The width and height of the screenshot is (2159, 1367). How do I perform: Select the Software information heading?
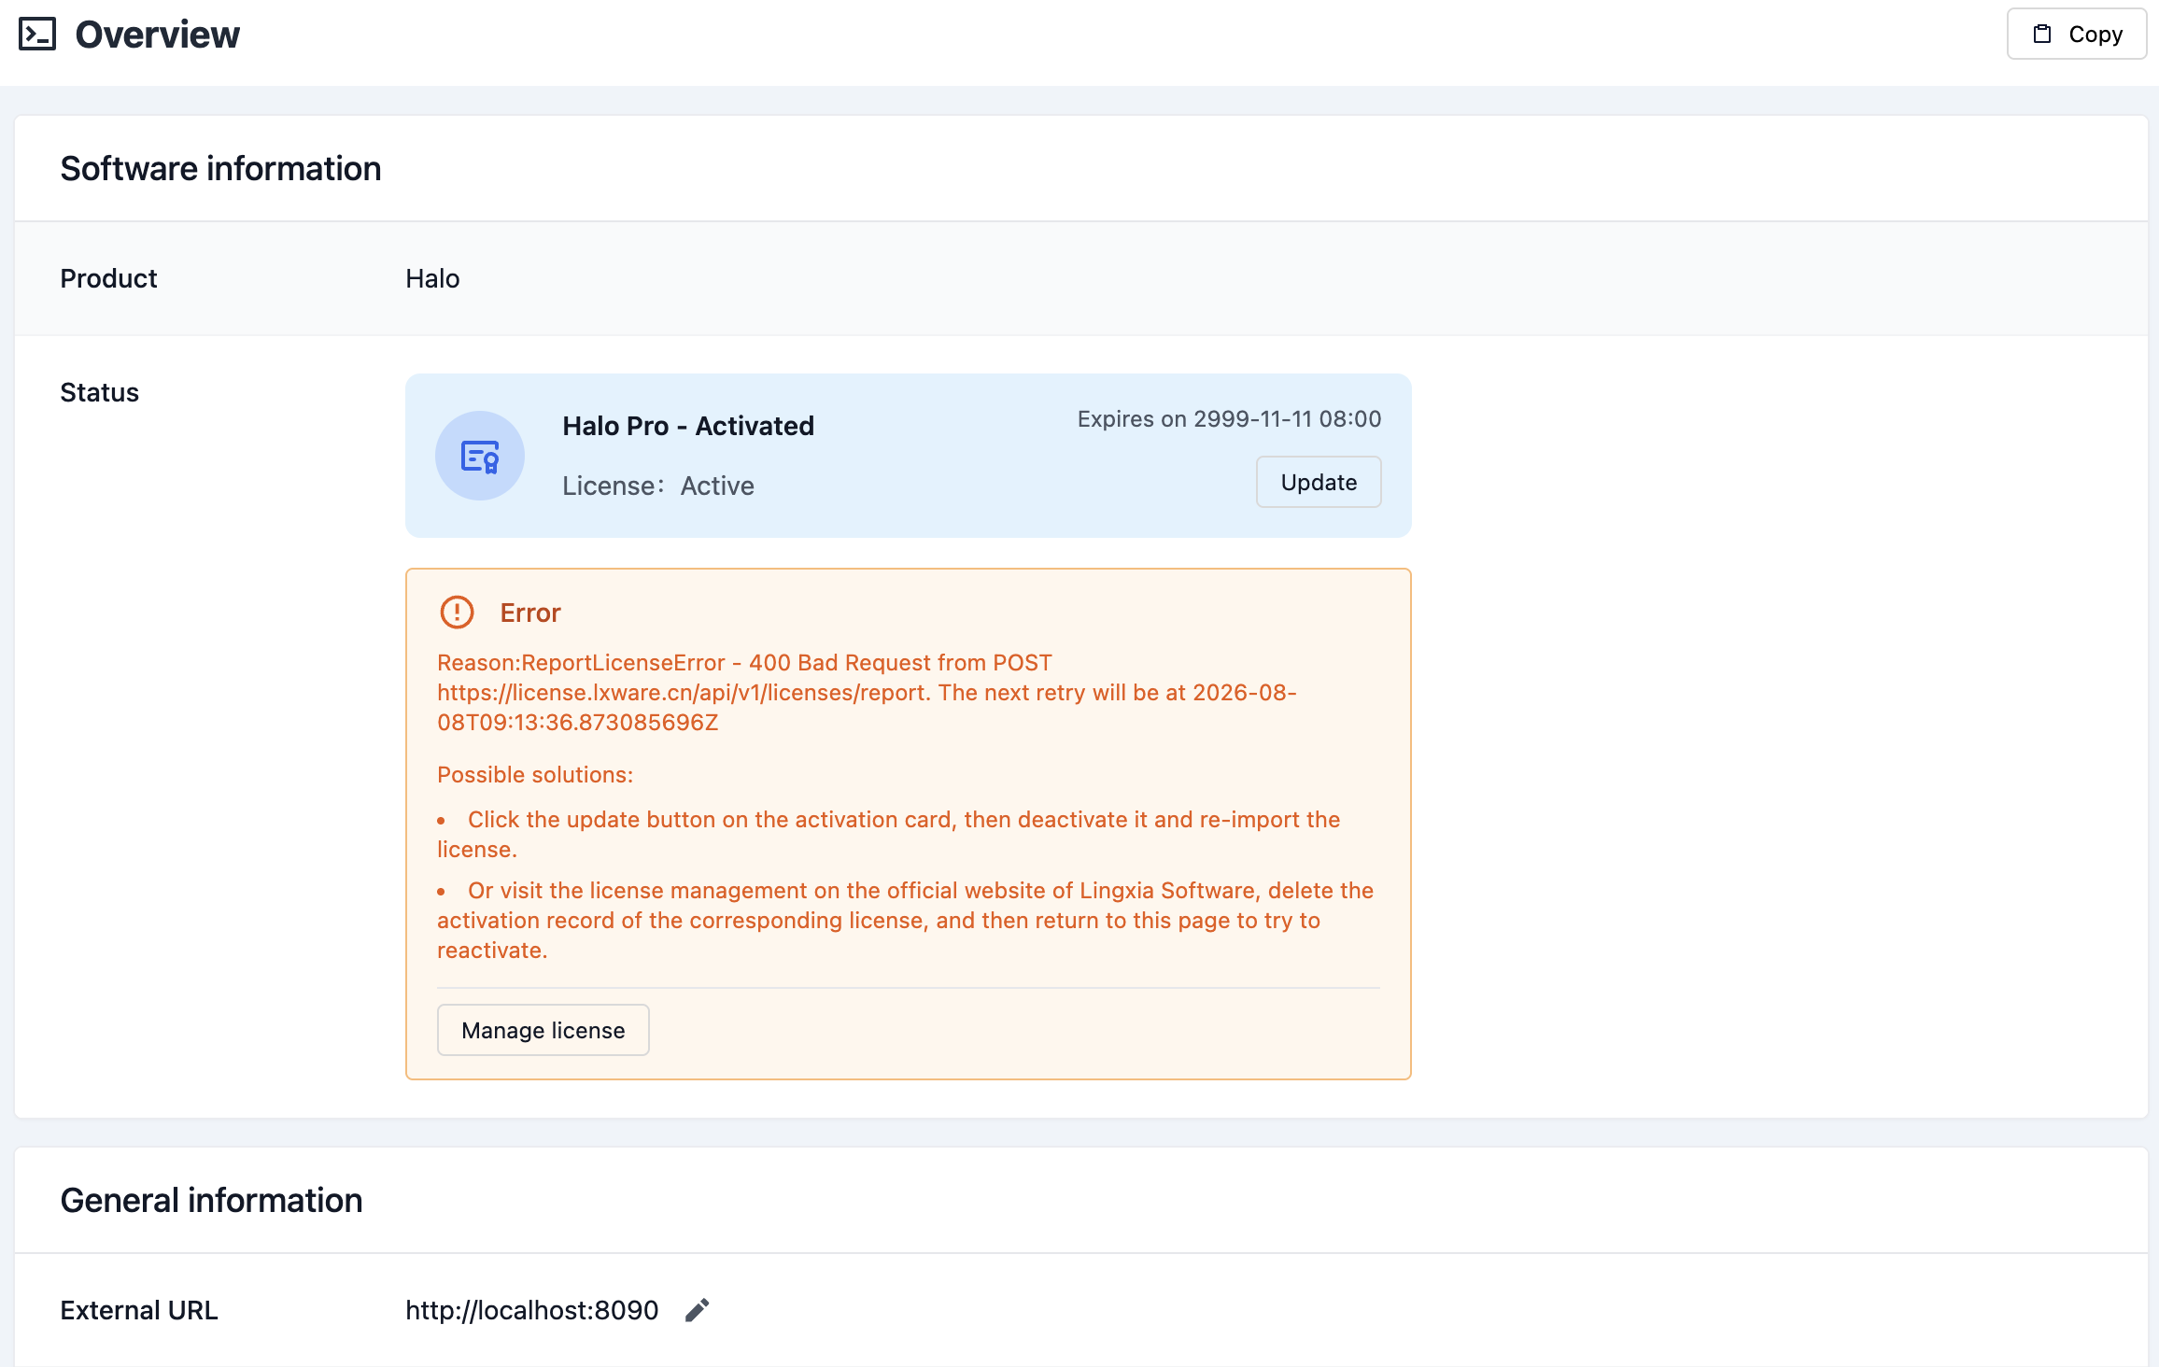coord(221,169)
